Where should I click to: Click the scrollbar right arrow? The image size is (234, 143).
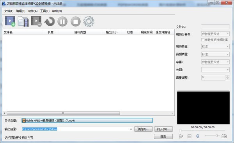(x=172, y=113)
